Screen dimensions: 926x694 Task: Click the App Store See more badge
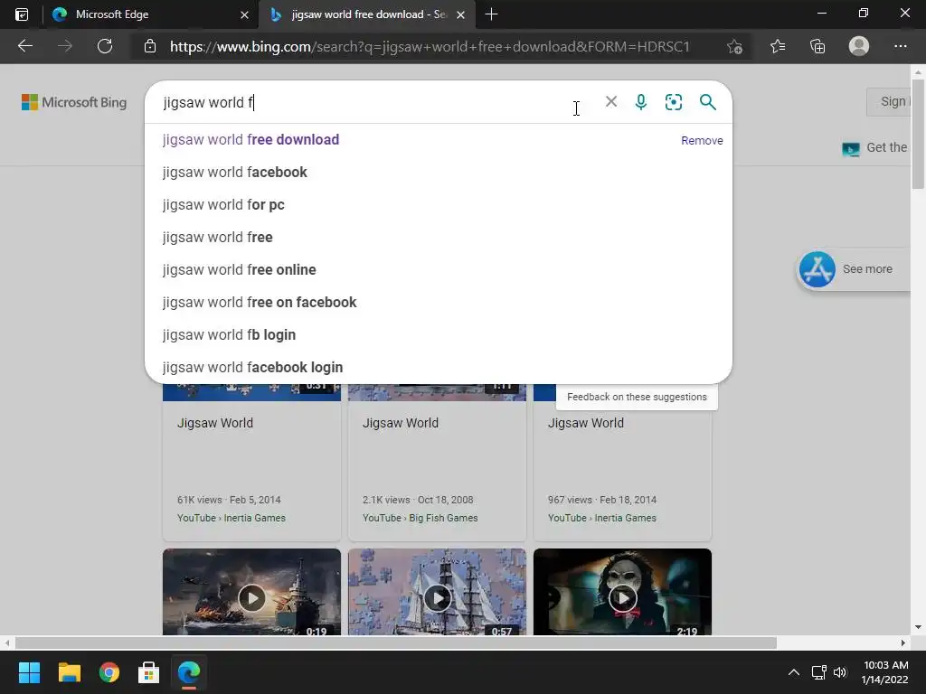[853, 269]
